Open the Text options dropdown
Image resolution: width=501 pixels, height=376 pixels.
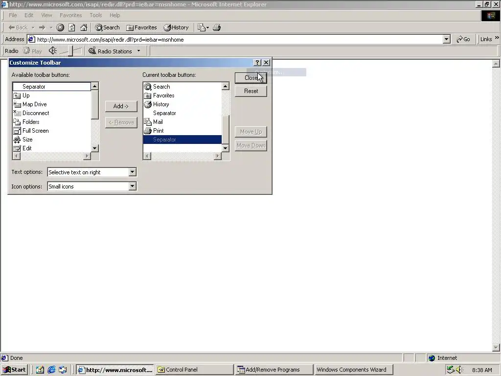pos(132,172)
